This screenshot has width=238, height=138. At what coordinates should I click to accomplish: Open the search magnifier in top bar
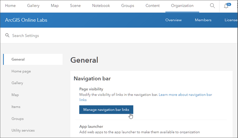(212, 6)
